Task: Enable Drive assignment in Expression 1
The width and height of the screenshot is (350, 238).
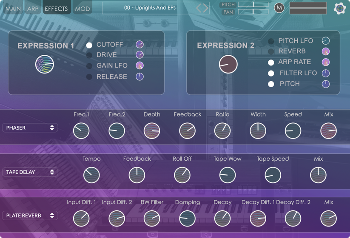Action: click(x=89, y=55)
